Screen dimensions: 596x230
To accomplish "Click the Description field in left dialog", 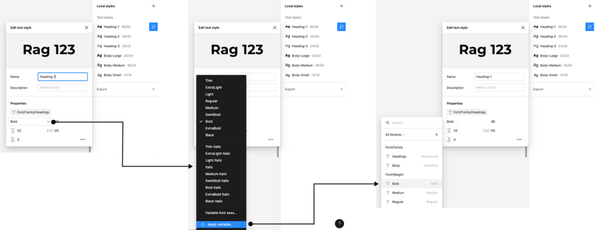I will coord(63,88).
